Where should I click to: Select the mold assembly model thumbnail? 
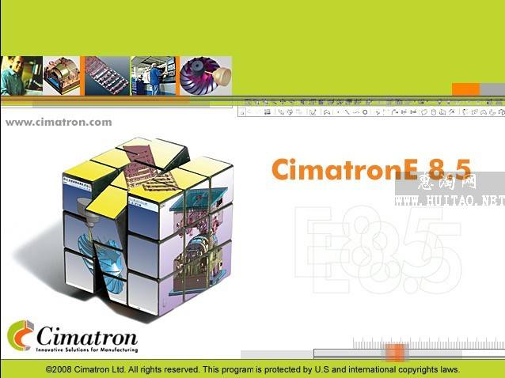[62, 76]
